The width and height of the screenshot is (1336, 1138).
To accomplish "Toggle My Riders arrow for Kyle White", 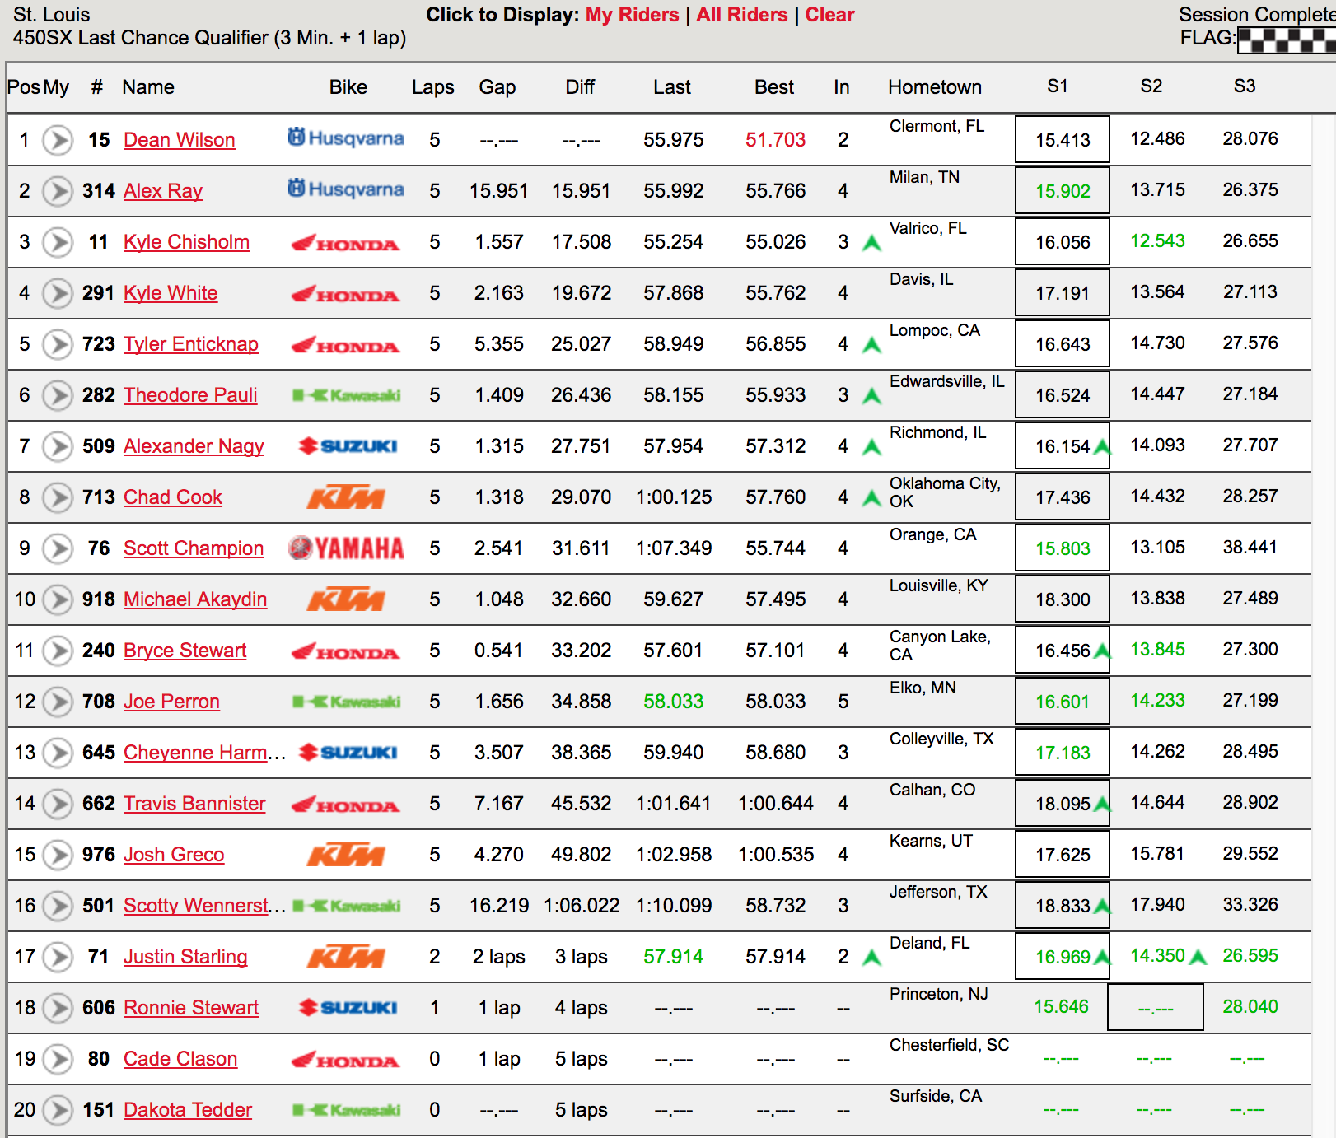I will tap(58, 293).
